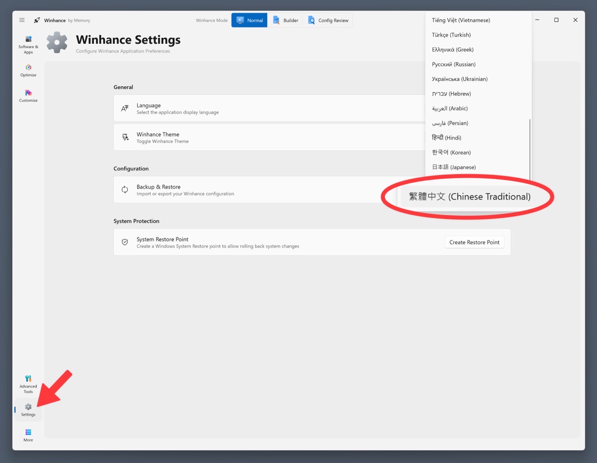Click 'Import or export your Winhance configuration' text
Screen dimensions: 597x463
click(186, 194)
